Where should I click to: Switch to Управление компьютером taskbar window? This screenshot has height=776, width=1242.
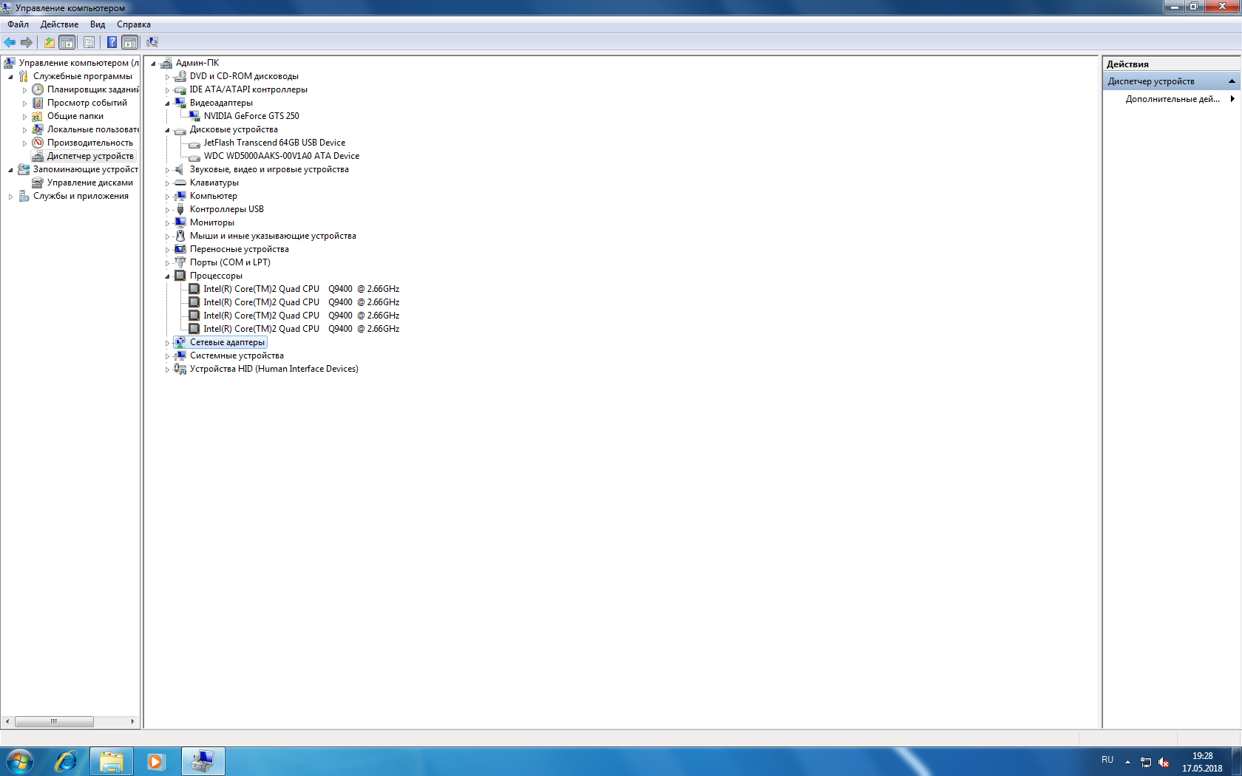pyautogui.click(x=203, y=761)
